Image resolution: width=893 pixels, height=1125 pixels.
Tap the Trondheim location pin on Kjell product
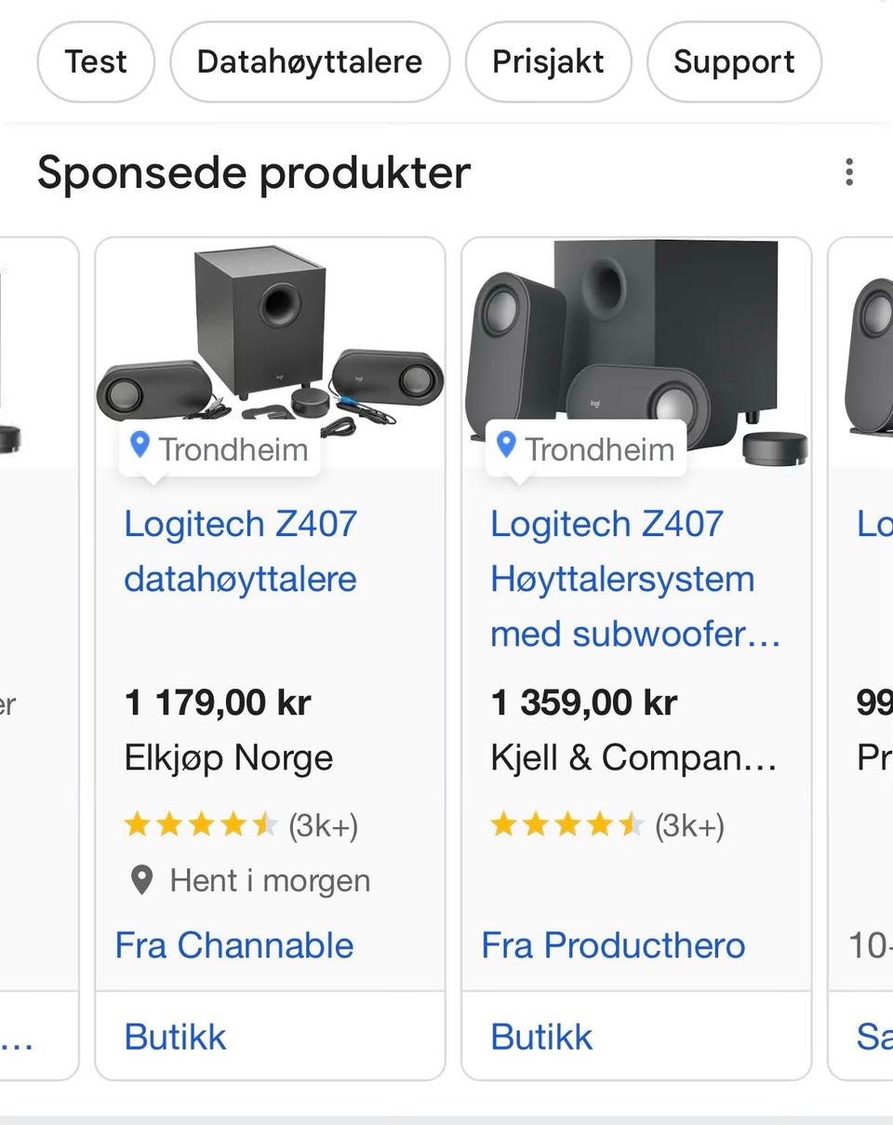coord(507,446)
